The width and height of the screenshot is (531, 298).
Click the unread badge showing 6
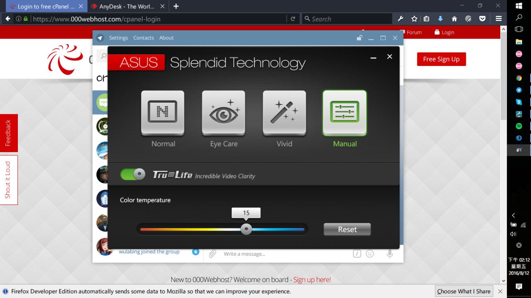tap(195, 252)
